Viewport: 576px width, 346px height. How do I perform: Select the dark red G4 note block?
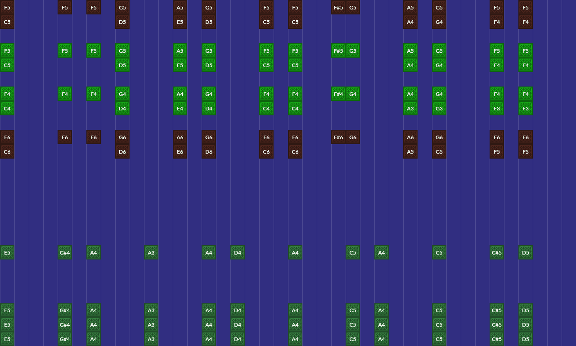point(439,22)
